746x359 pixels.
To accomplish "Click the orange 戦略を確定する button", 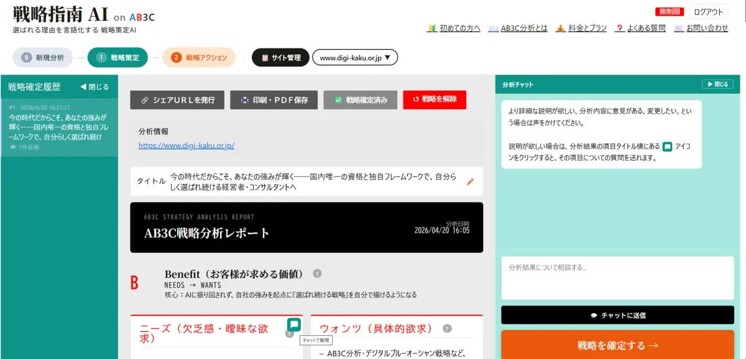I will [617, 345].
